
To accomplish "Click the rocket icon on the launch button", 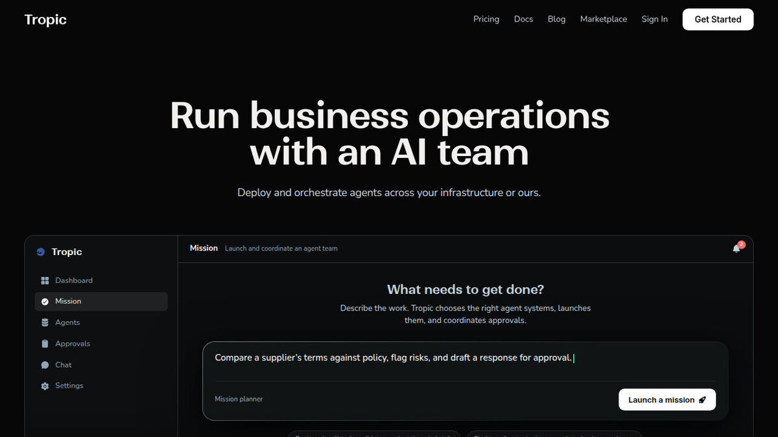I will click(x=702, y=400).
